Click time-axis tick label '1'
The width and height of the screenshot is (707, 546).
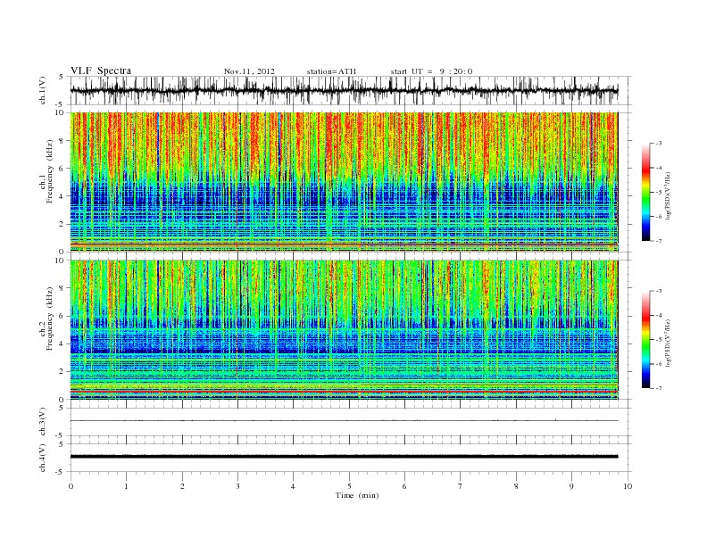126,486
